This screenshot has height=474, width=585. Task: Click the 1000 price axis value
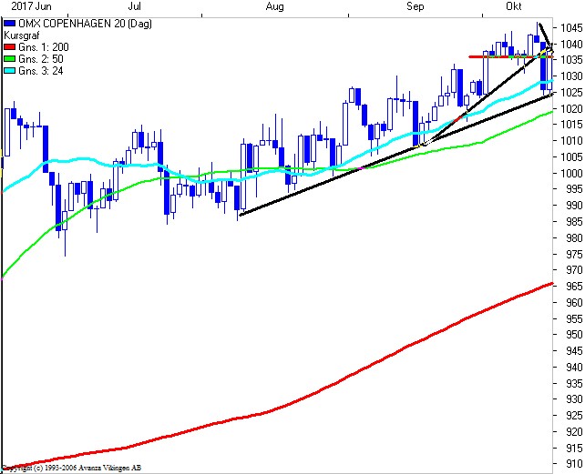571,173
